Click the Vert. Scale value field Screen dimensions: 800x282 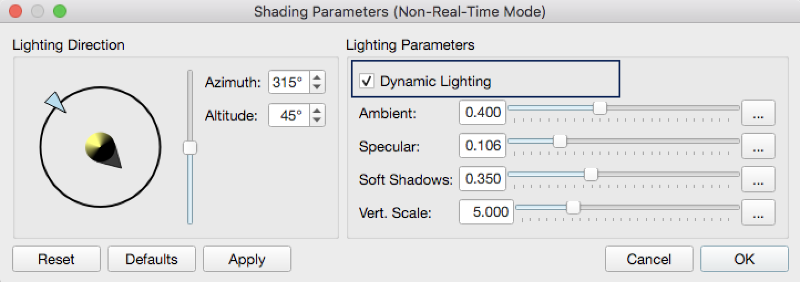click(486, 212)
